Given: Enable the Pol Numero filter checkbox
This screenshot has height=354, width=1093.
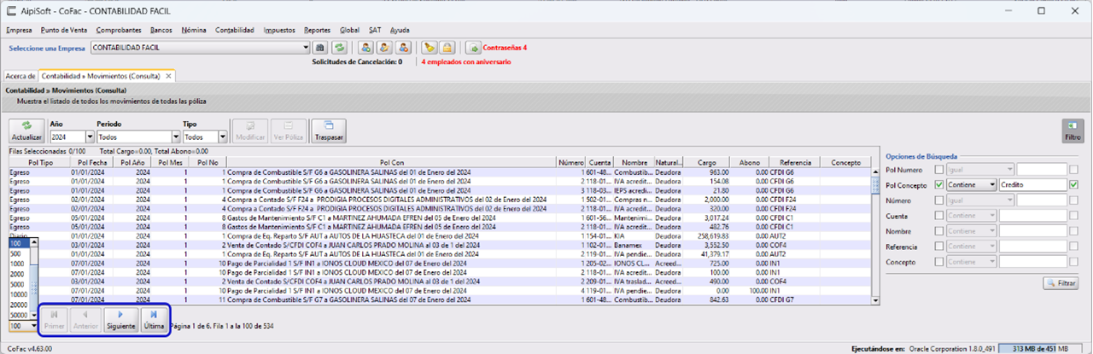Looking at the screenshot, I should 939,169.
